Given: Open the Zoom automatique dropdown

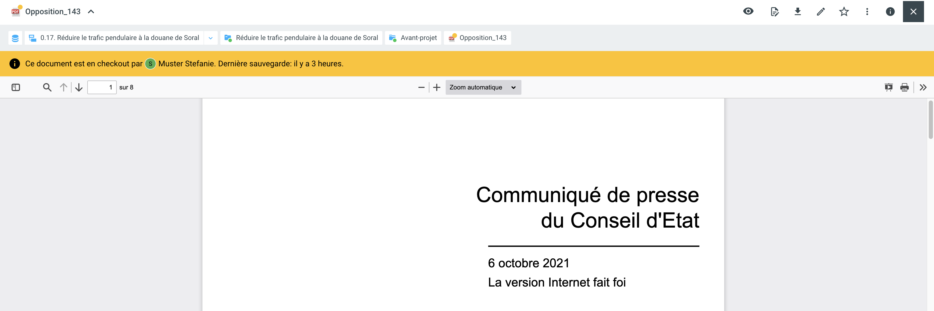Looking at the screenshot, I should click(483, 87).
